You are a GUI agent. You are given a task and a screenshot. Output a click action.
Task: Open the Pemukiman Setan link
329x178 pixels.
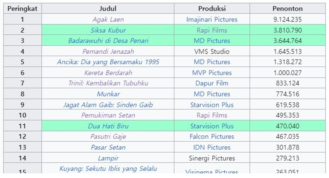108,115
